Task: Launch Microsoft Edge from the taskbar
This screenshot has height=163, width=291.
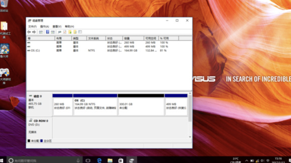Action: pyautogui.click(x=99, y=160)
